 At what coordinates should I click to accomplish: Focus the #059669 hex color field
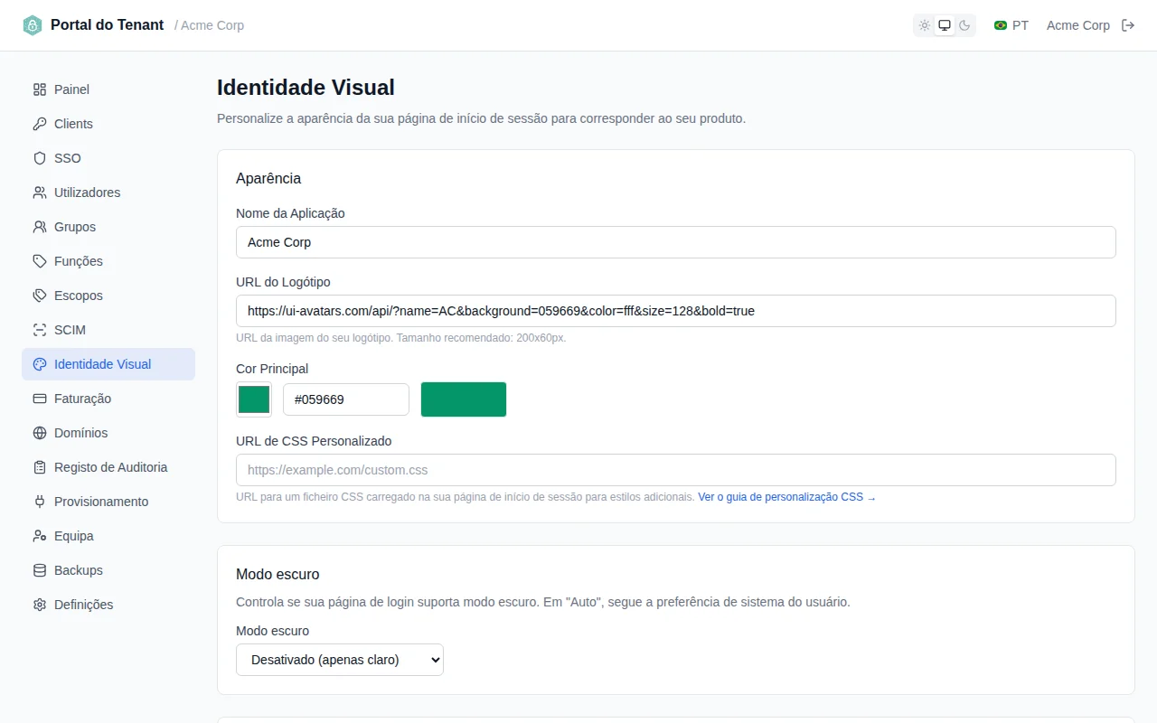point(346,399)
